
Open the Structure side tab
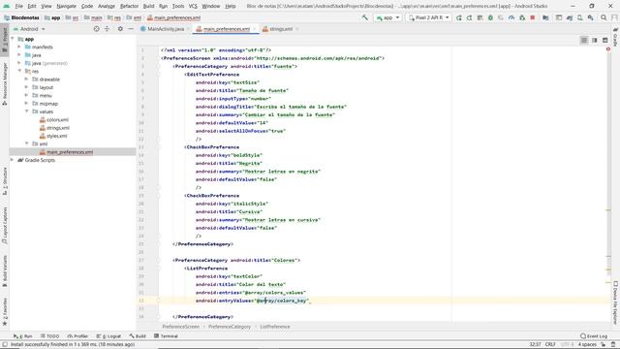tap(4, 181)
